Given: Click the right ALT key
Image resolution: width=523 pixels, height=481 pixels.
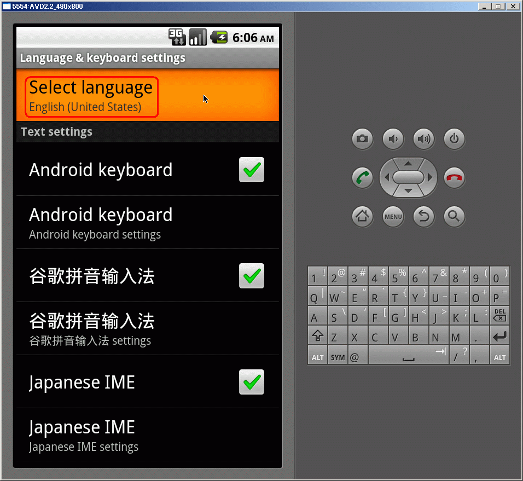Looking at the screenshot, I should (x=499, y=355).
